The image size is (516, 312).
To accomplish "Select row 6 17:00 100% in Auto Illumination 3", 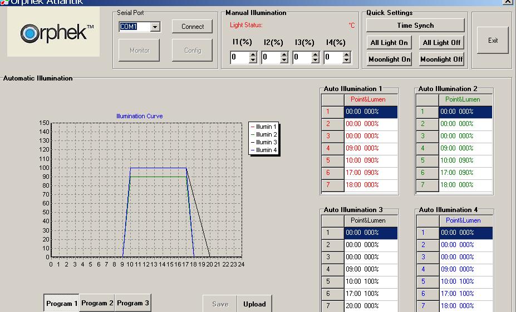I will tap(360, 294).
